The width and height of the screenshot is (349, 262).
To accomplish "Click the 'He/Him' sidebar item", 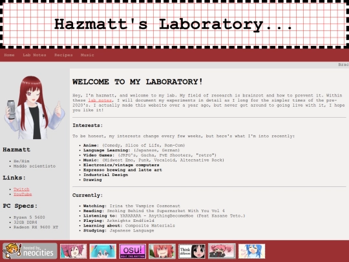I will click(21, 161).
